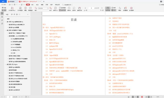Select bookmark 第16章 slab共享内存

click(x=14, y=90)
